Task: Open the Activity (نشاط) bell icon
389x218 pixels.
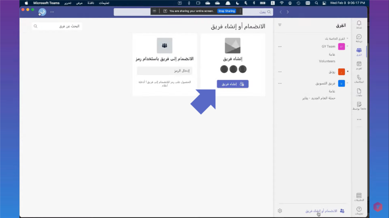Action: point(359,25)
